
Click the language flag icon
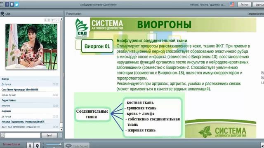point(232,5)
